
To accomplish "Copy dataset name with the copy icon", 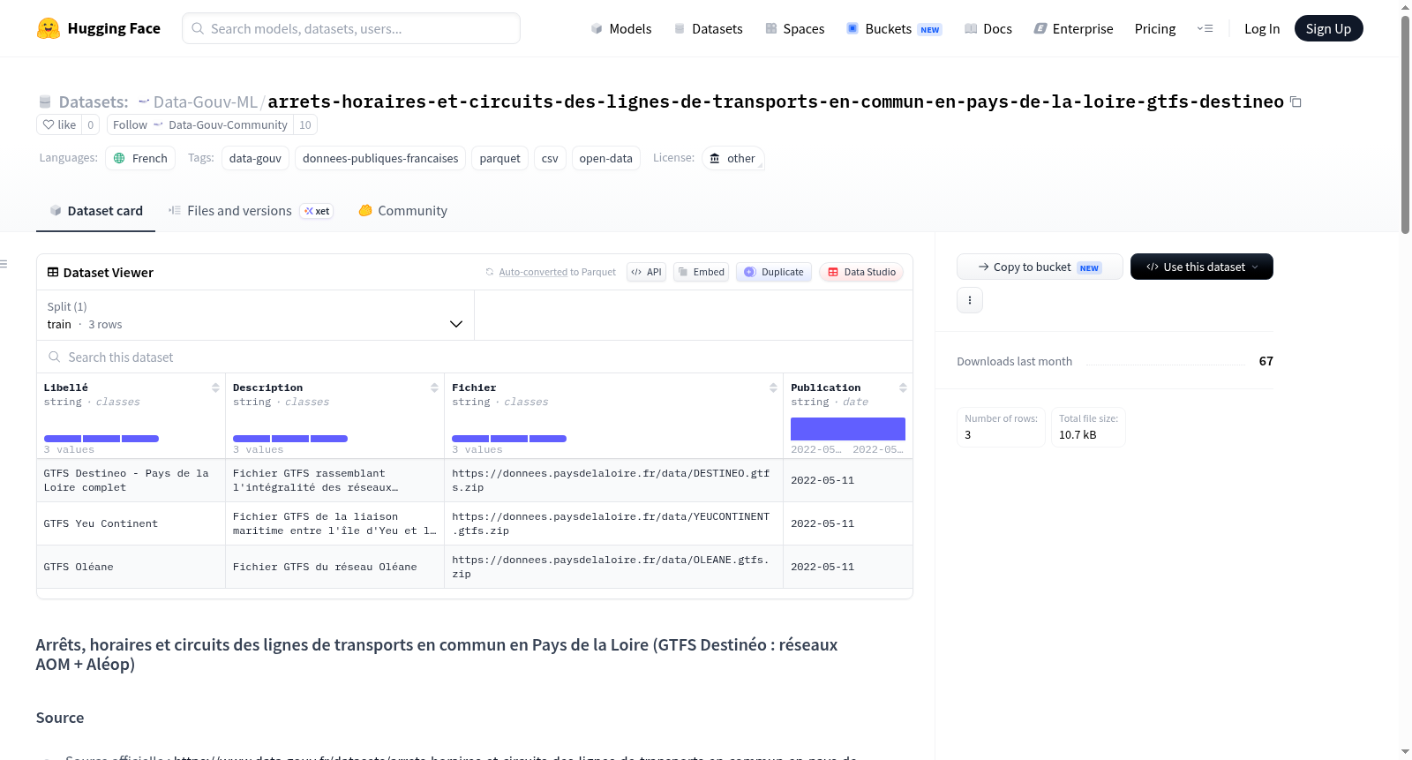I will click(x=1296, y=102).
